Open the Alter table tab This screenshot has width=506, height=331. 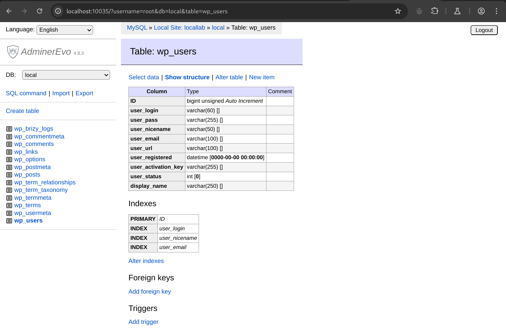tap(229, 77)
